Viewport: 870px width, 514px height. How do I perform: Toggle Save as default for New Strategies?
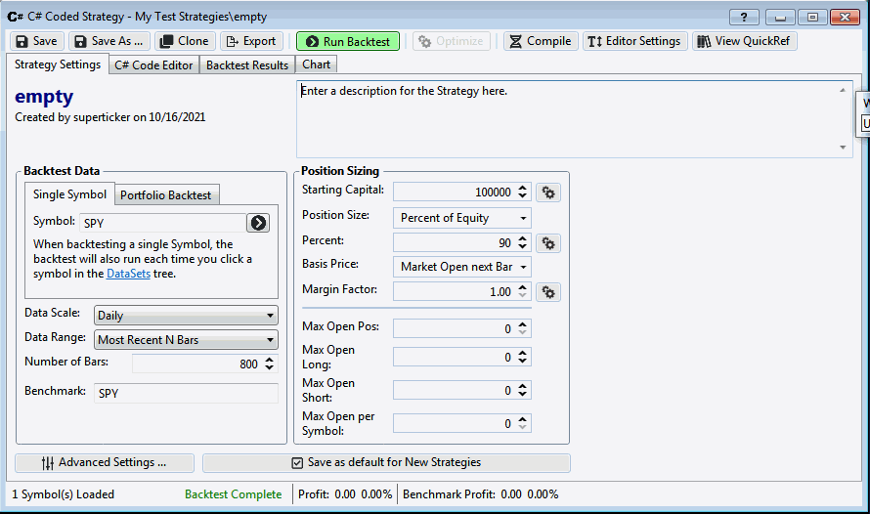(x=386, y=462)
